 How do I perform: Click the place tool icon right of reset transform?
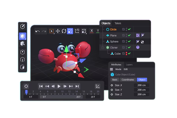tap(84, 31)
